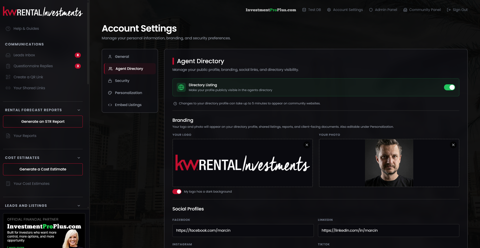
Task: Click the KW Rental Investments sidebar logo
Action: click(43, 11)
